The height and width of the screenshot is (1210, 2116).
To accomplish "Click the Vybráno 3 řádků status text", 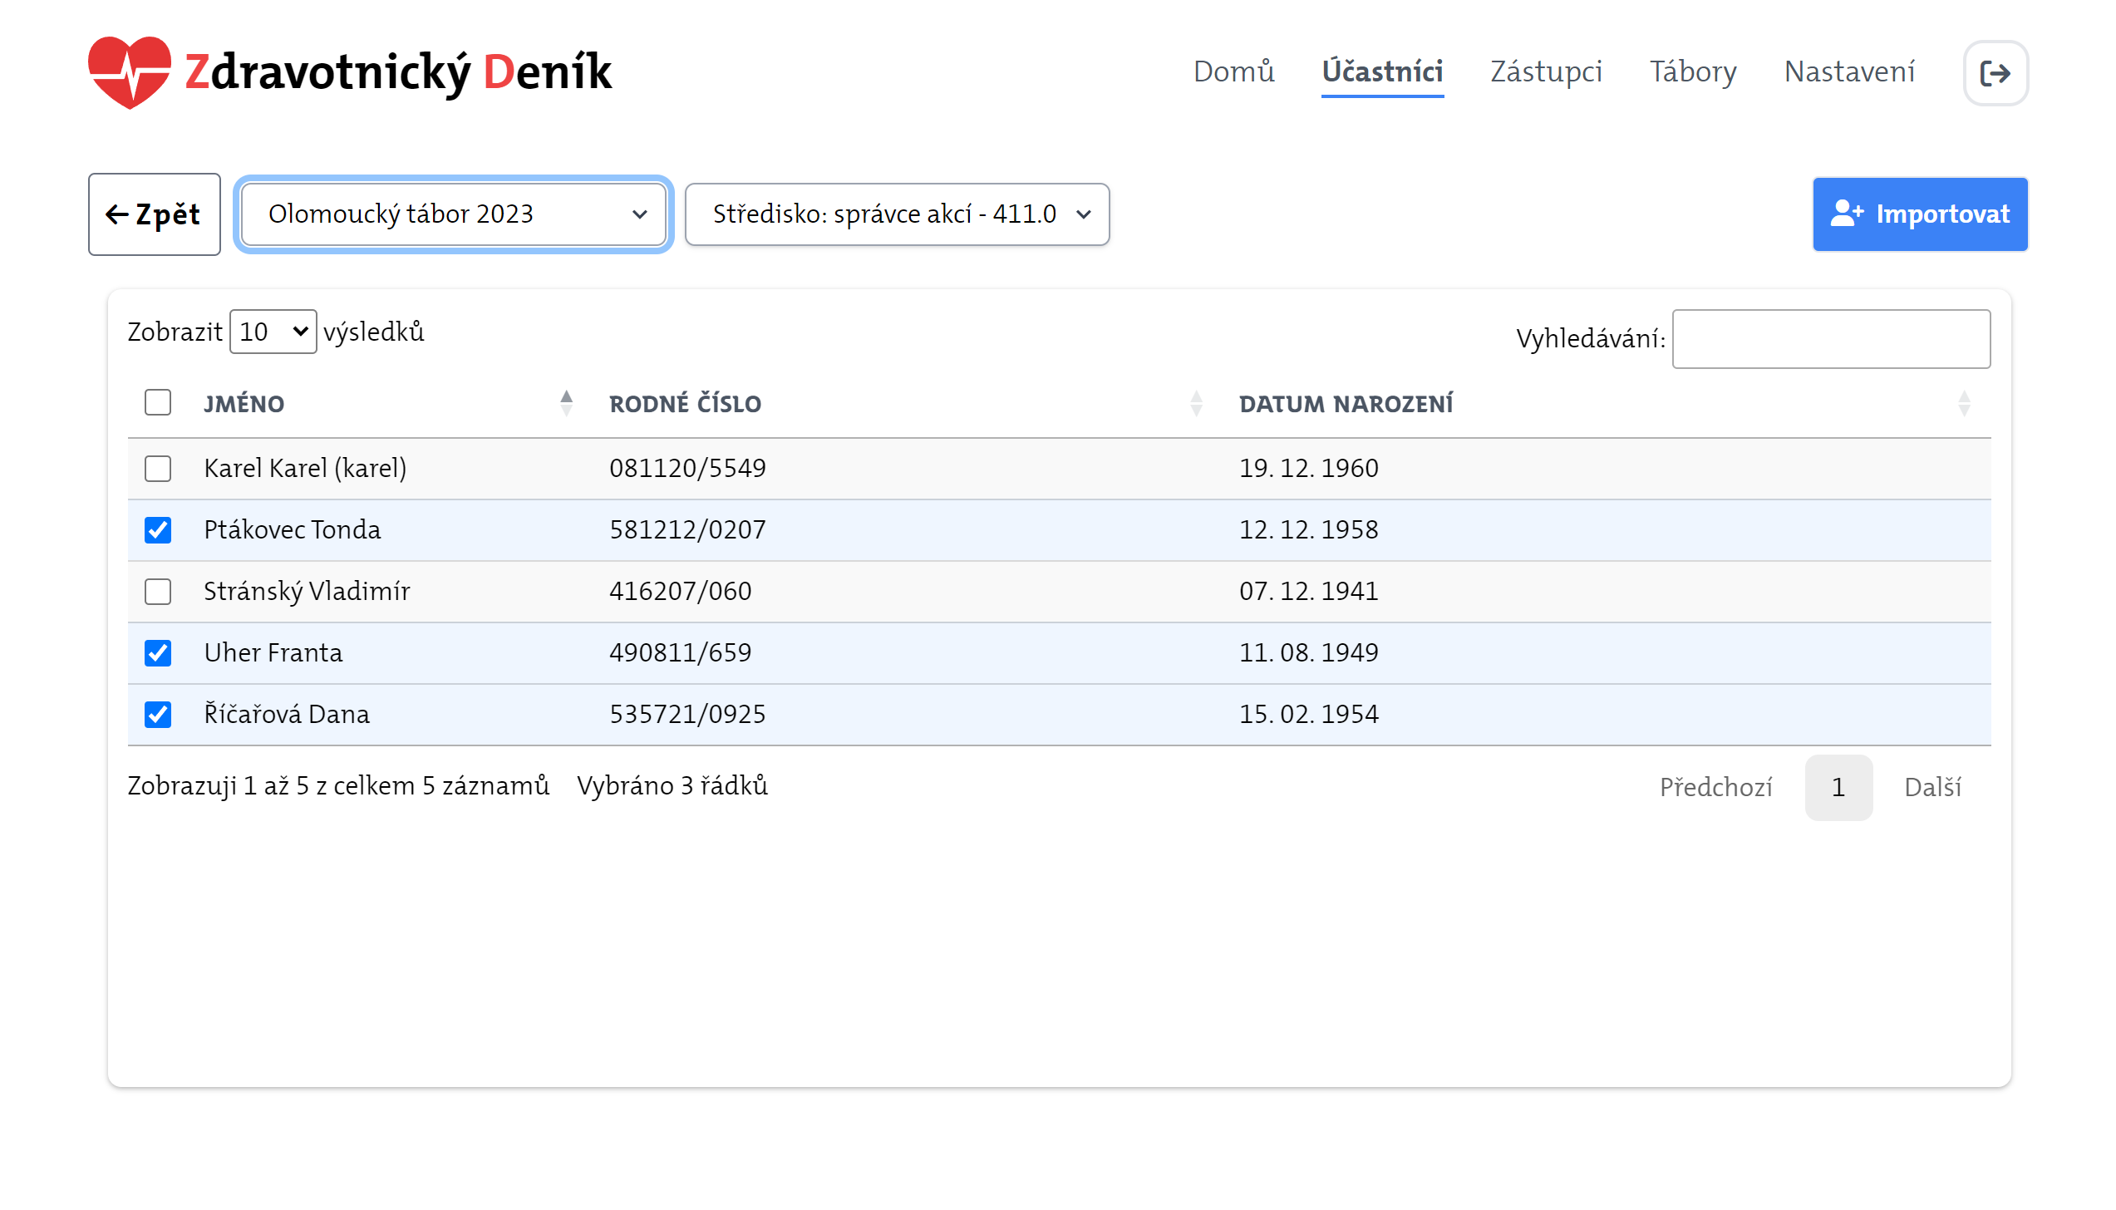I will (672, 785).
